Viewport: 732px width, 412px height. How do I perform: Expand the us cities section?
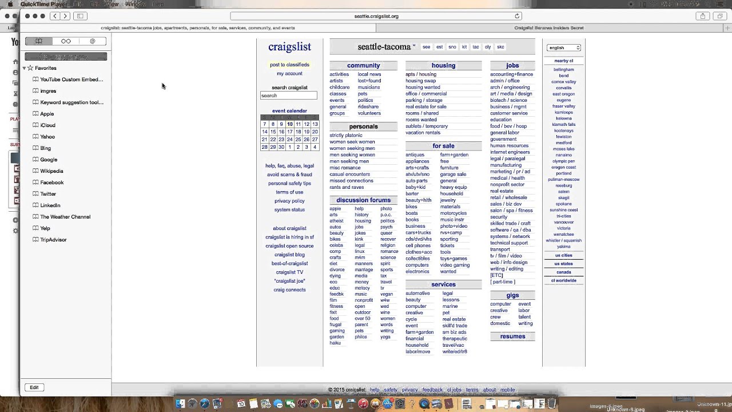pyautogui.click(x=563, y=255)
